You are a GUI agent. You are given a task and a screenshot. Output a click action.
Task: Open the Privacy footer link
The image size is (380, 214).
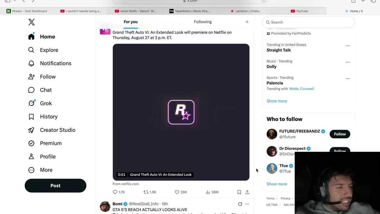tap(285, 199)
